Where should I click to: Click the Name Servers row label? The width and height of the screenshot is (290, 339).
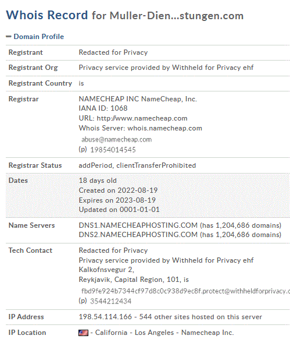point(32,225)
